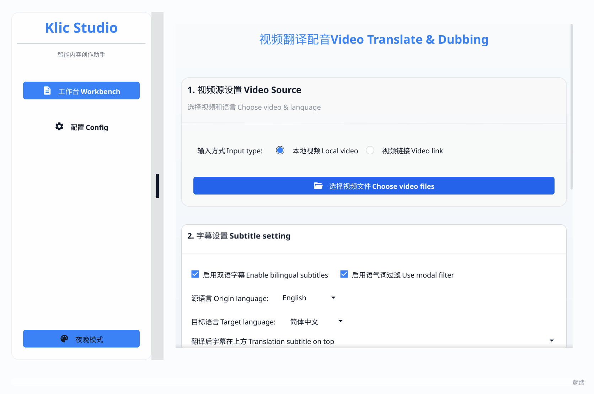This screenshot has width=594, height=394.
Task: Select the Local video radio button
Action: (280, 150)
